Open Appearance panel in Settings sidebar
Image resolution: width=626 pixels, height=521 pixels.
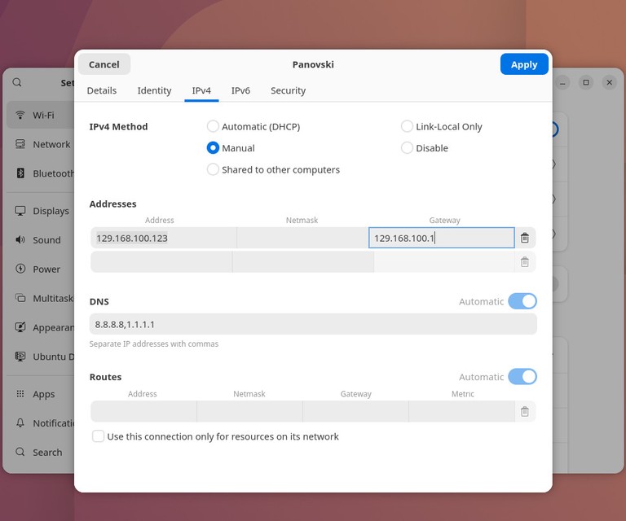(40, 327)
